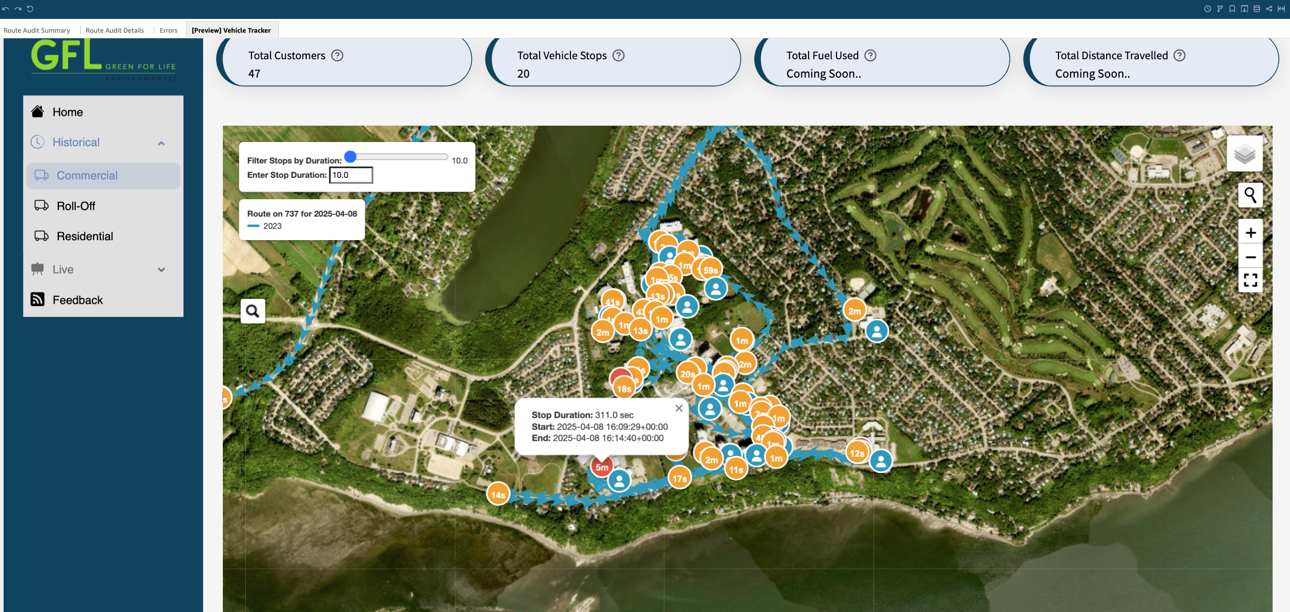This screenshot has height=612, width=1290.
Task: Toggle fullscreen map view
Action: [x=1250, y=280]
